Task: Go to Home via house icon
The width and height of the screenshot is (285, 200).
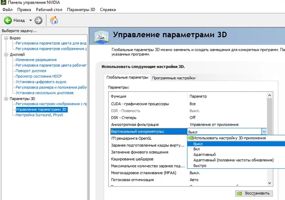Action: click(54, 20)
